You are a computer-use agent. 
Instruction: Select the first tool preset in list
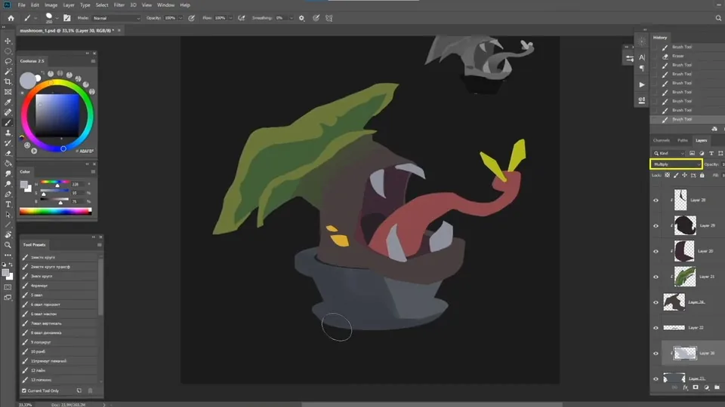pos(60,257)
